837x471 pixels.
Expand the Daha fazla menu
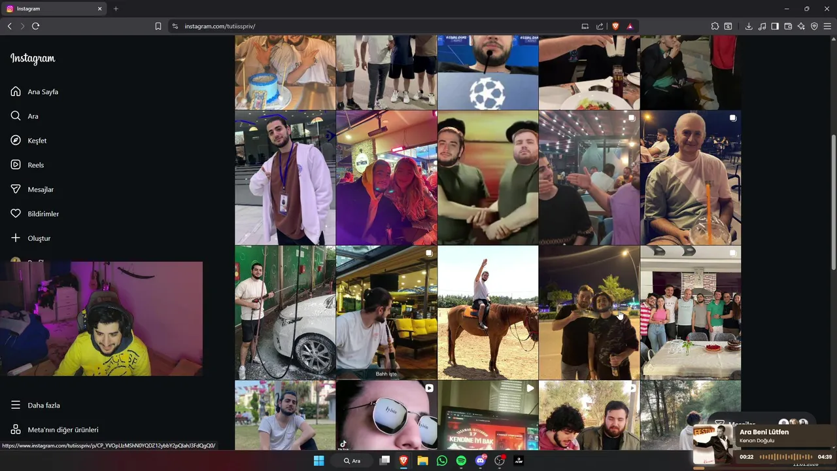click(x=35, y=405)
